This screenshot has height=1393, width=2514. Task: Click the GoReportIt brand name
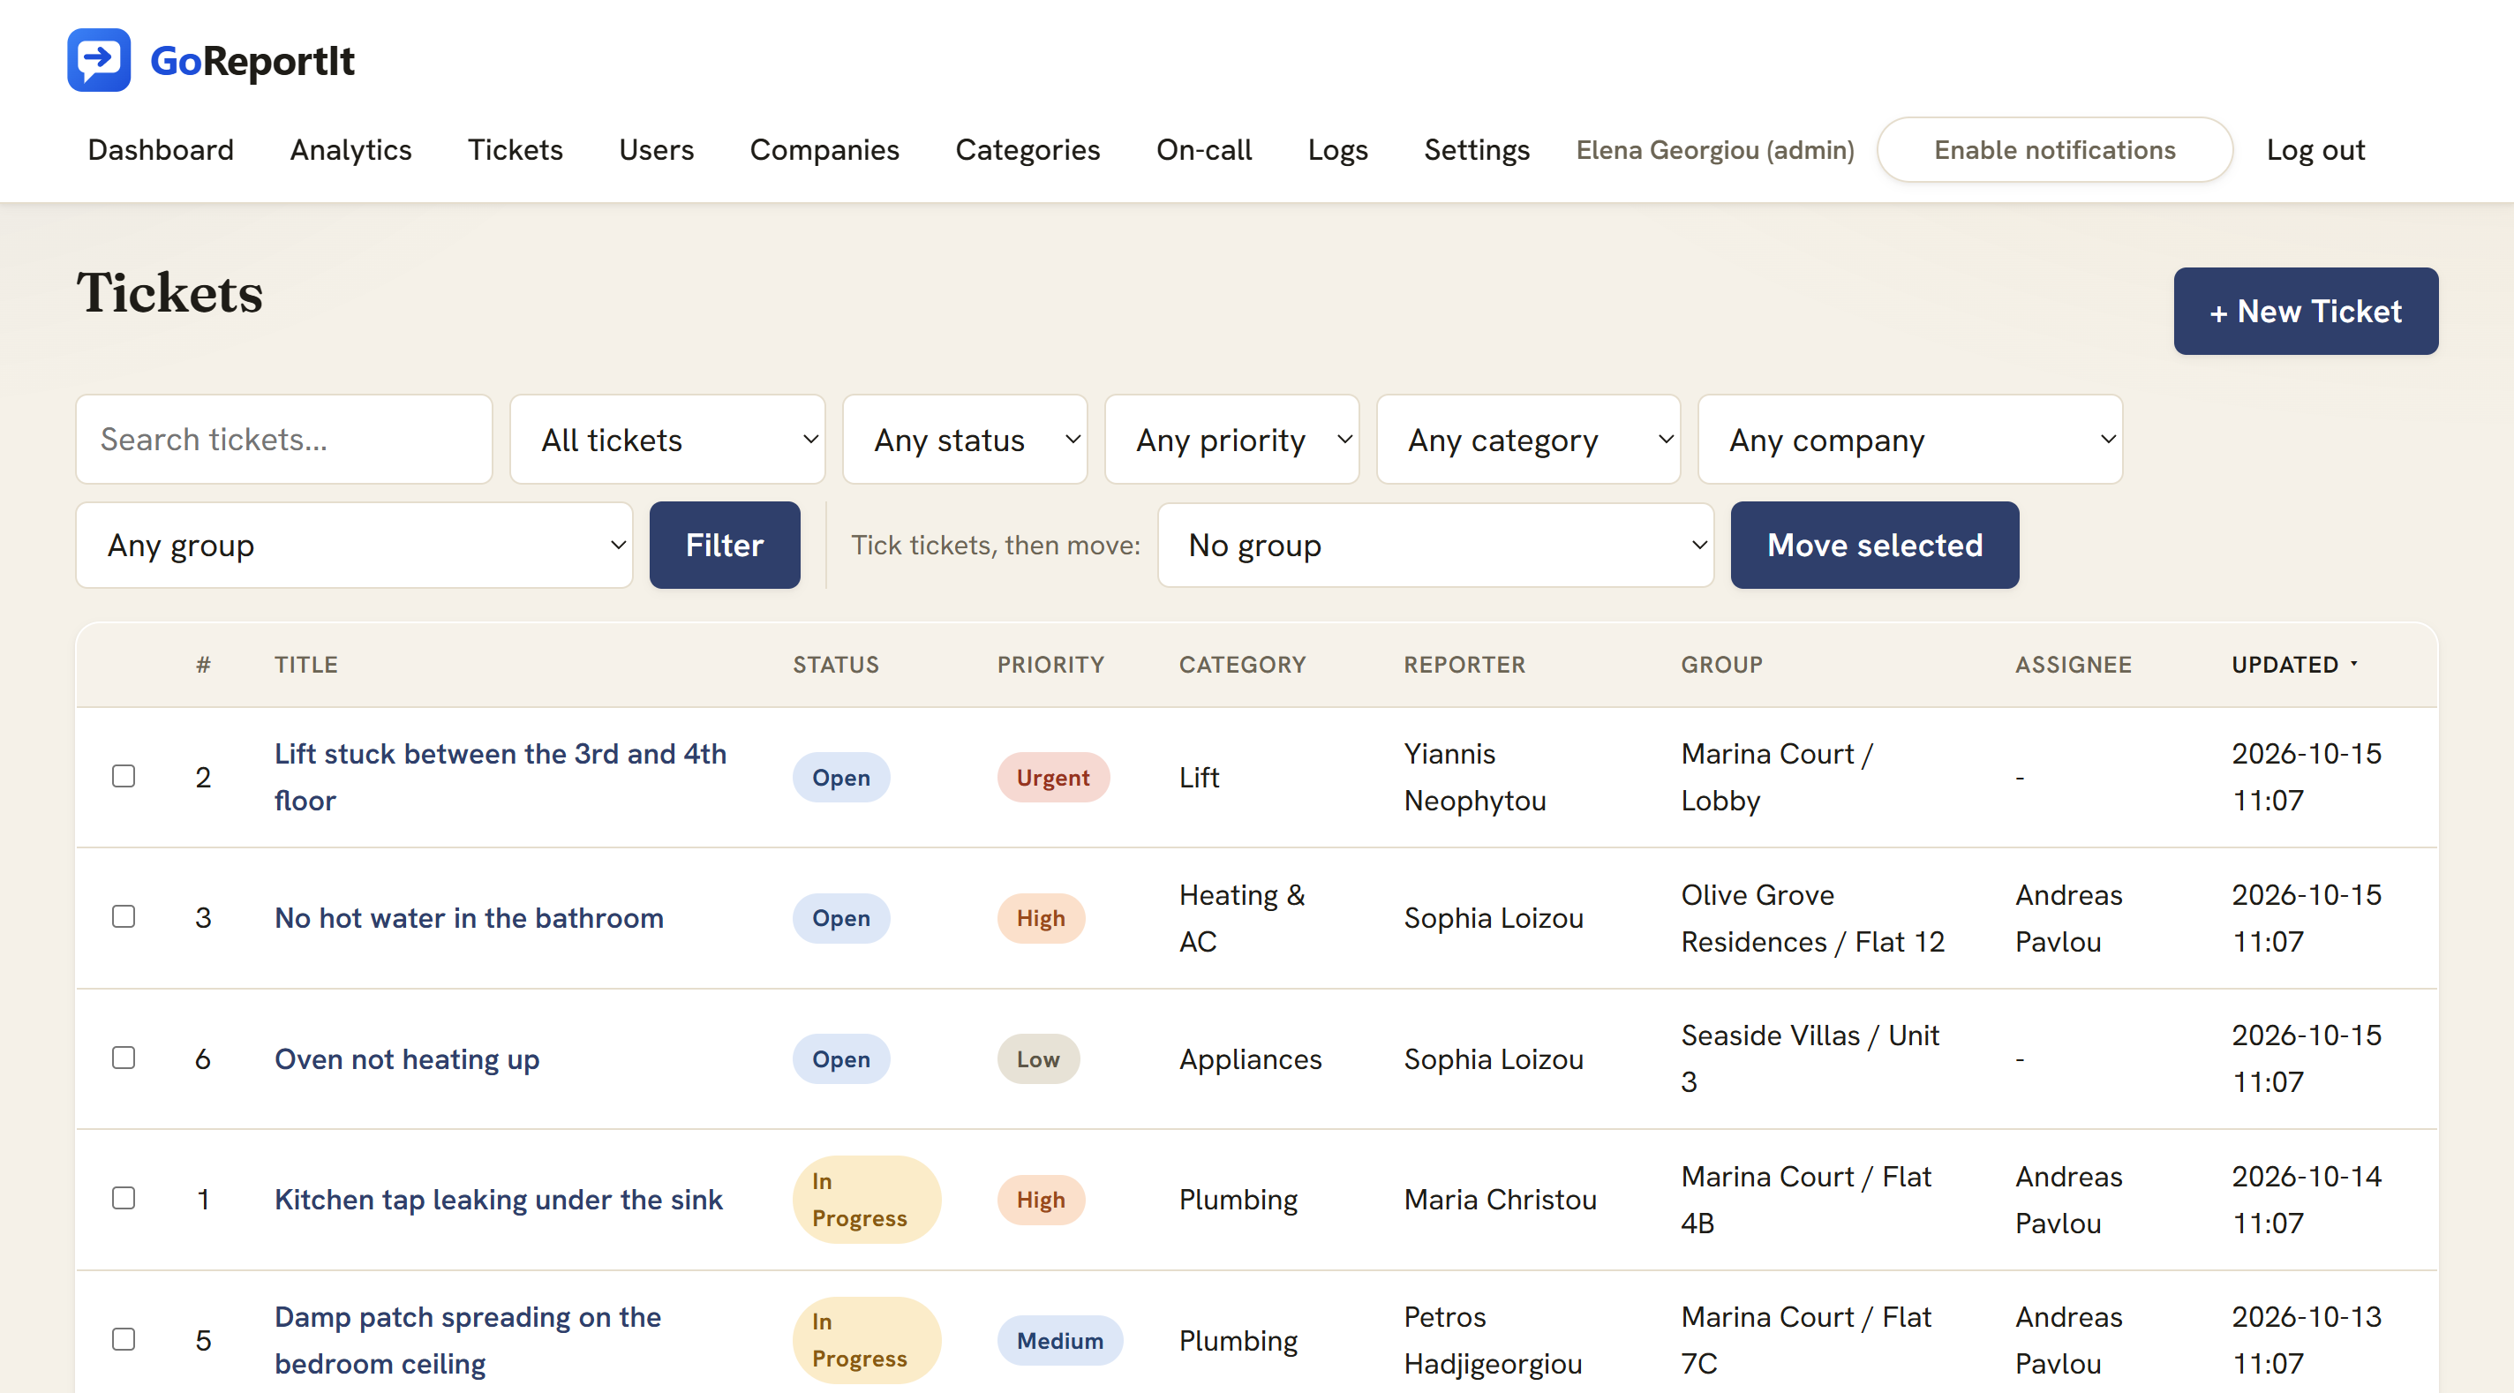252,61
